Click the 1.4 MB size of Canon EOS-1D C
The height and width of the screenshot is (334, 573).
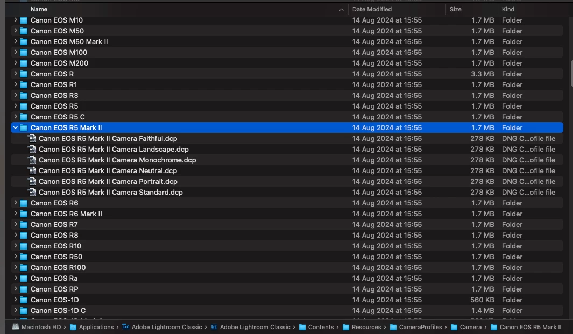(x=483, y=311)
